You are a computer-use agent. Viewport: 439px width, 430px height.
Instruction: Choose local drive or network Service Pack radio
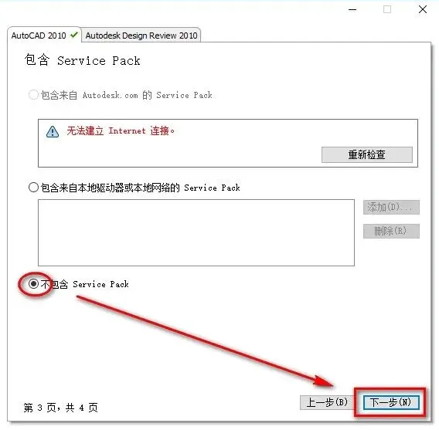coord(33,188)
